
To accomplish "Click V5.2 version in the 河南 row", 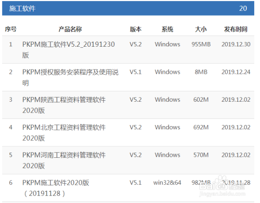I will tap(136, 155).
